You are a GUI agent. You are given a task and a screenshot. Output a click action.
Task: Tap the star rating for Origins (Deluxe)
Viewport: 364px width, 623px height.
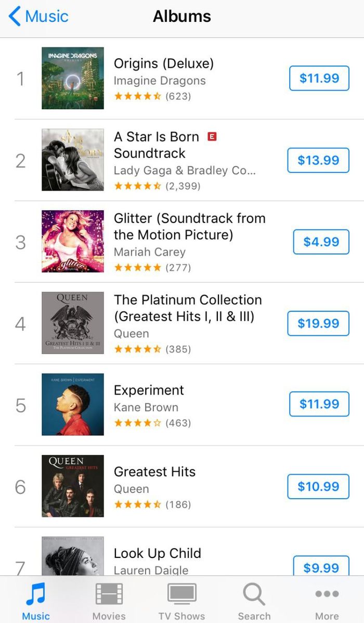(x=137, y=96)
